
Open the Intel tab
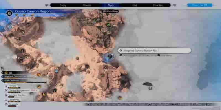coord(134,5)
